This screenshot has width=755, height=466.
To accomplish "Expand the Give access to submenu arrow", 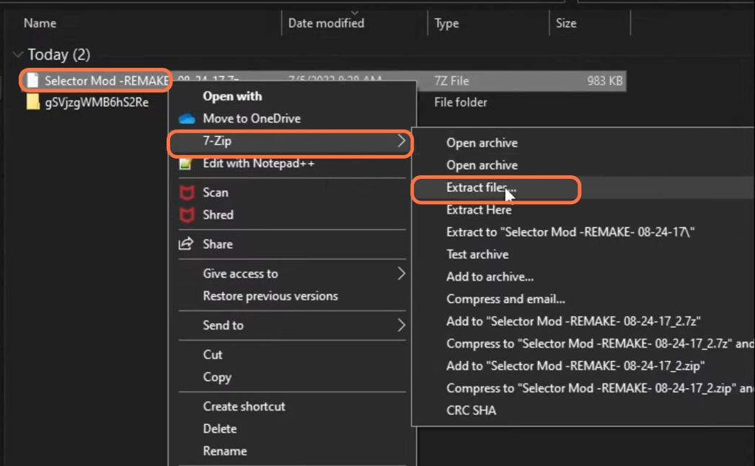I will coord(401,273).
